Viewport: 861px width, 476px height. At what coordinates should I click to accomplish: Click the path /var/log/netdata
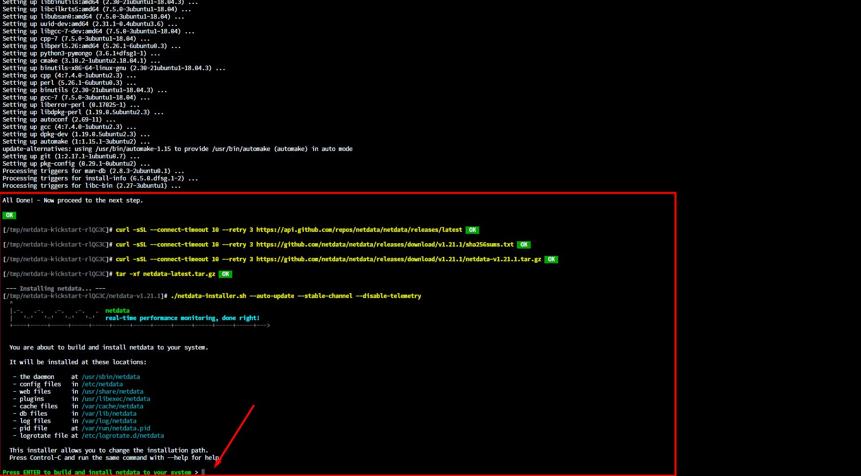109,421
